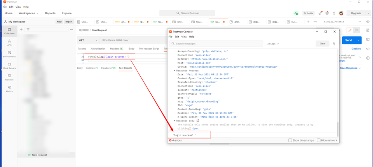Viewport: 373px width, 167px height.
Task: Open the Edit menu in Postman Console
Action: pos(177,37)
